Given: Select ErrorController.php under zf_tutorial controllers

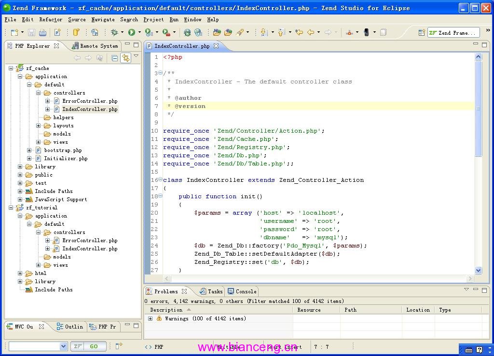Looking at the screenshot, I should pyautogui.click(x=90, y=240).
